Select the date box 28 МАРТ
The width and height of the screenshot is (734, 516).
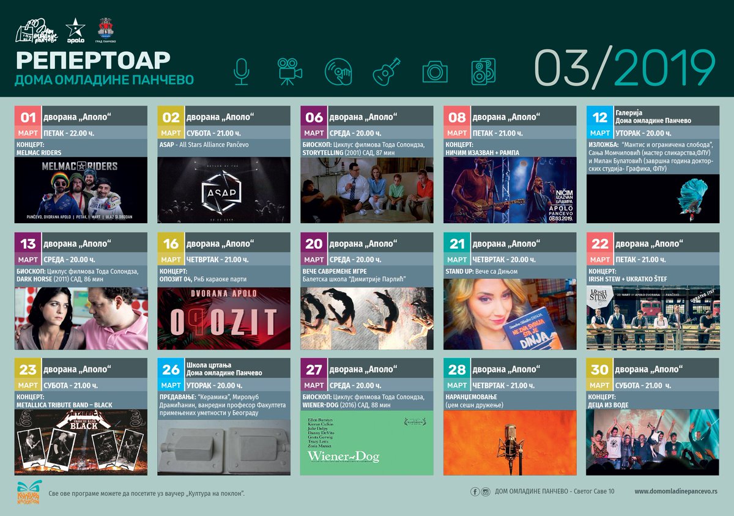coord(457,375)
